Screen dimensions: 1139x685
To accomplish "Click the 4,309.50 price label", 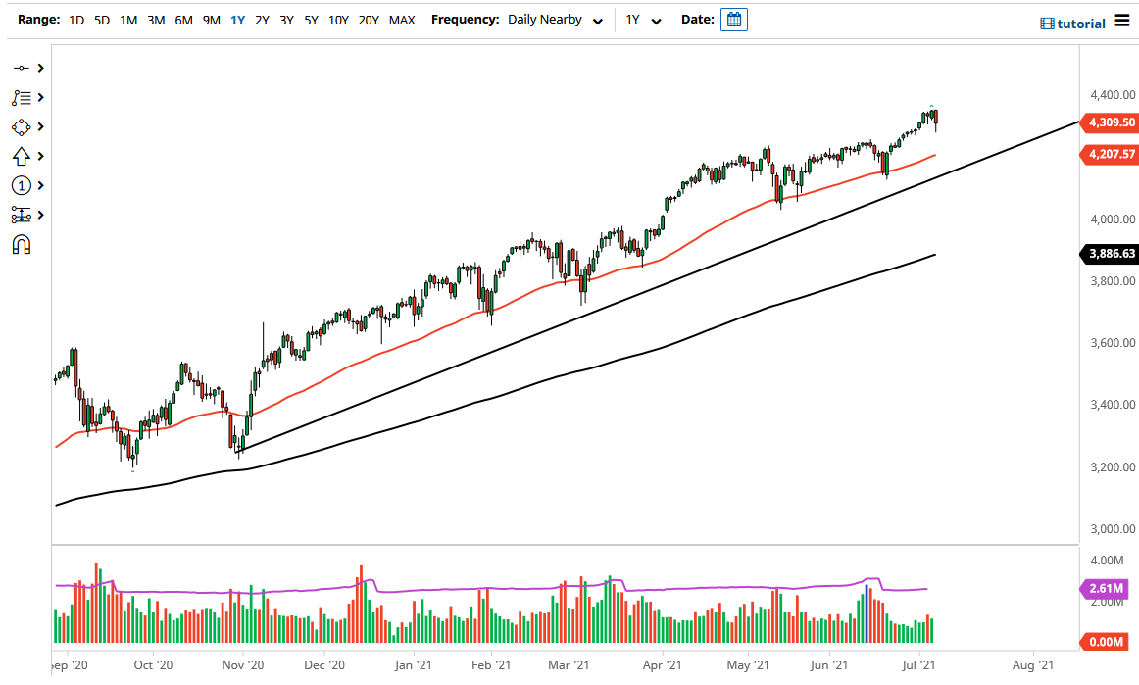I will tap(1109, 122).
